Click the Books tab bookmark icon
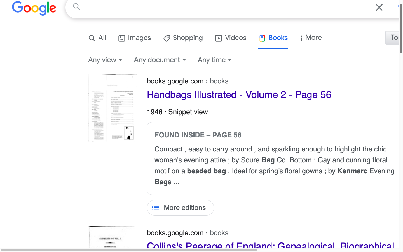 [x=262, y=38]
